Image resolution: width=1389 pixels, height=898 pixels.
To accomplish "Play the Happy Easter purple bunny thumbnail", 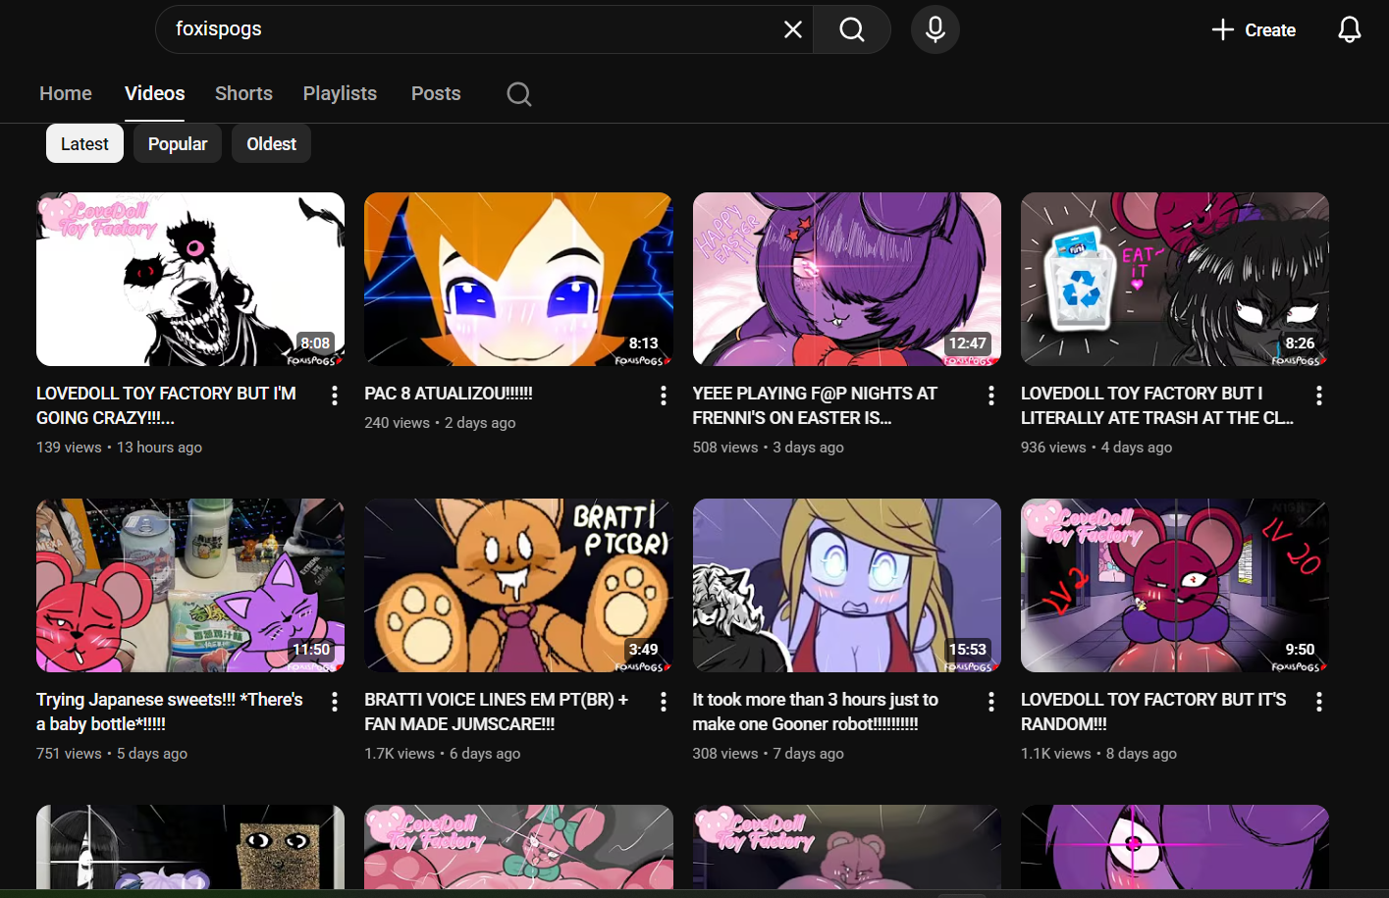I will point(847,279).
